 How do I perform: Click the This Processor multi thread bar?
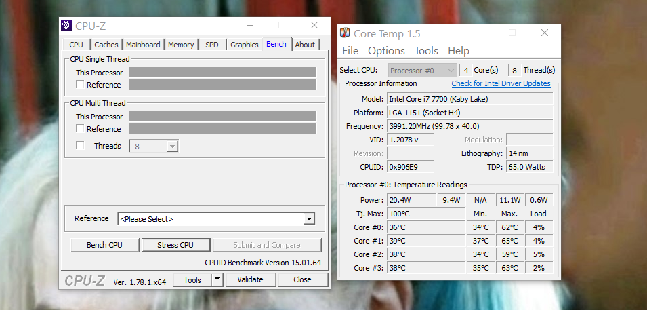[x=222, y=117]
